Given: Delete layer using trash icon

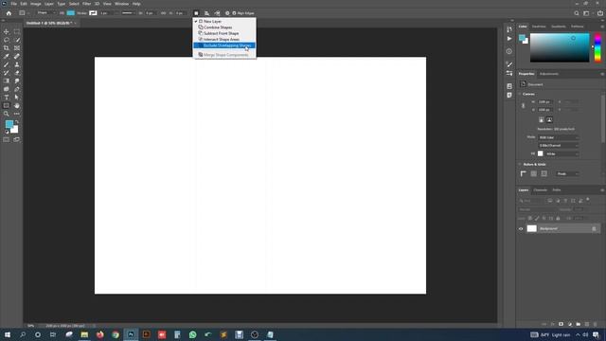Looking at the screenshot, I should tap(596, 324).
